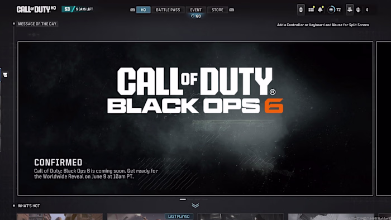Click the Event timer showing 100

tap(195, 16)
